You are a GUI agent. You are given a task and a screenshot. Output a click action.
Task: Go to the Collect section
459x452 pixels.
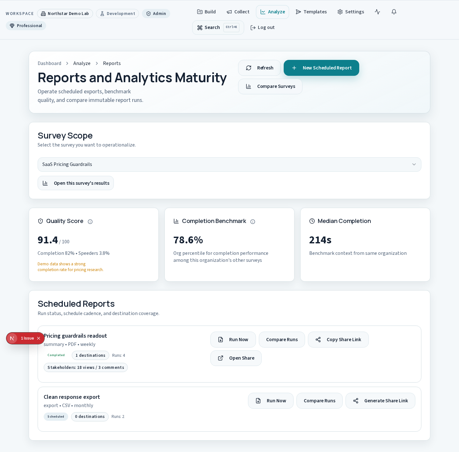(238, 12)
